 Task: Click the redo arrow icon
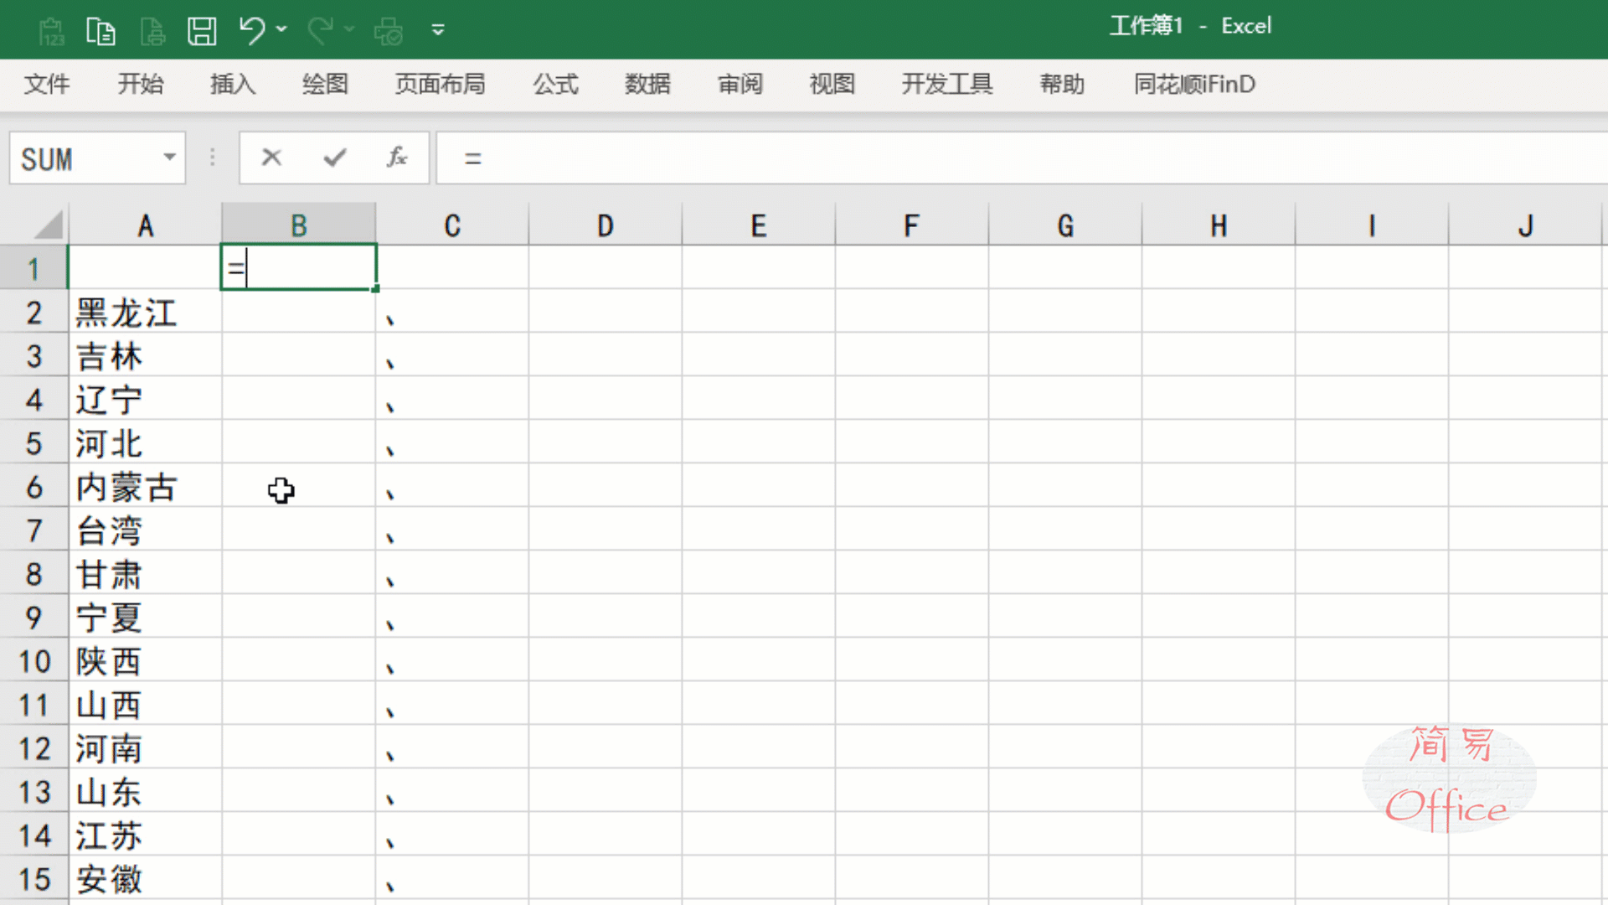[x=320, y=31]
